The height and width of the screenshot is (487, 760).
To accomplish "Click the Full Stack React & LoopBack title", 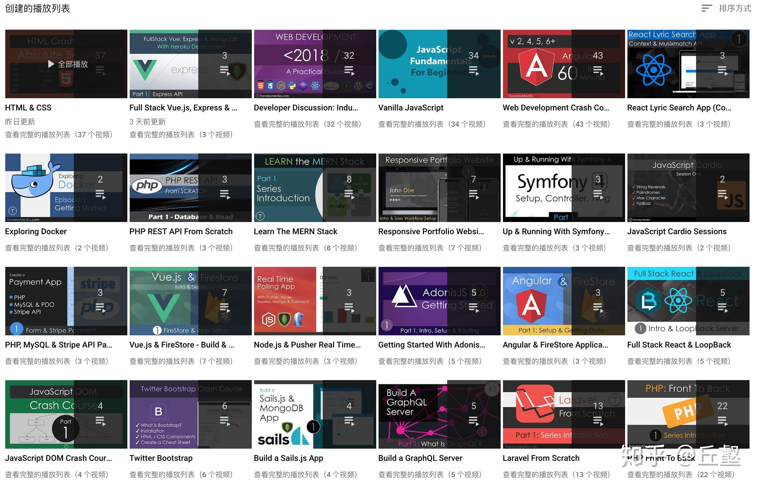I will [679, 345].
